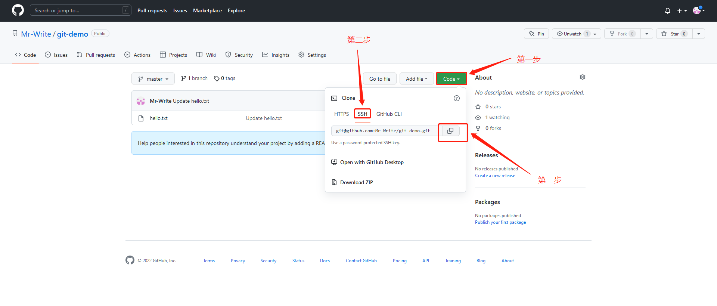Click Publish your first package
The image size is (717, 306).
500,222
